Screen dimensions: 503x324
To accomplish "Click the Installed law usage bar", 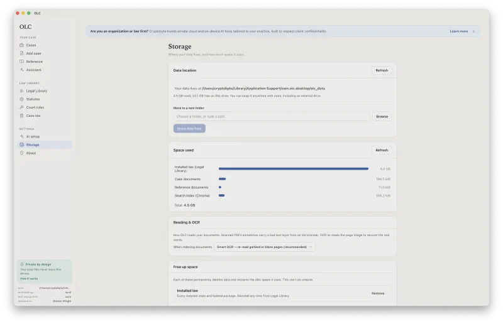I will click(294, 168).
